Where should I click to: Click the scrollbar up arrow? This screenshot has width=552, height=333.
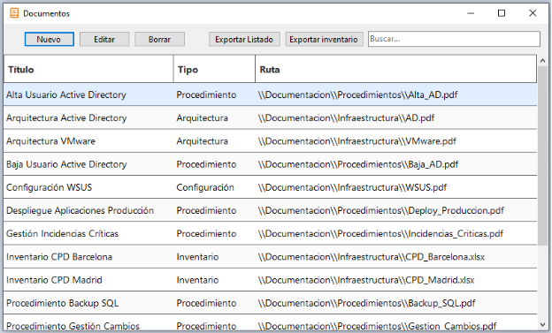tap(542, 60)
